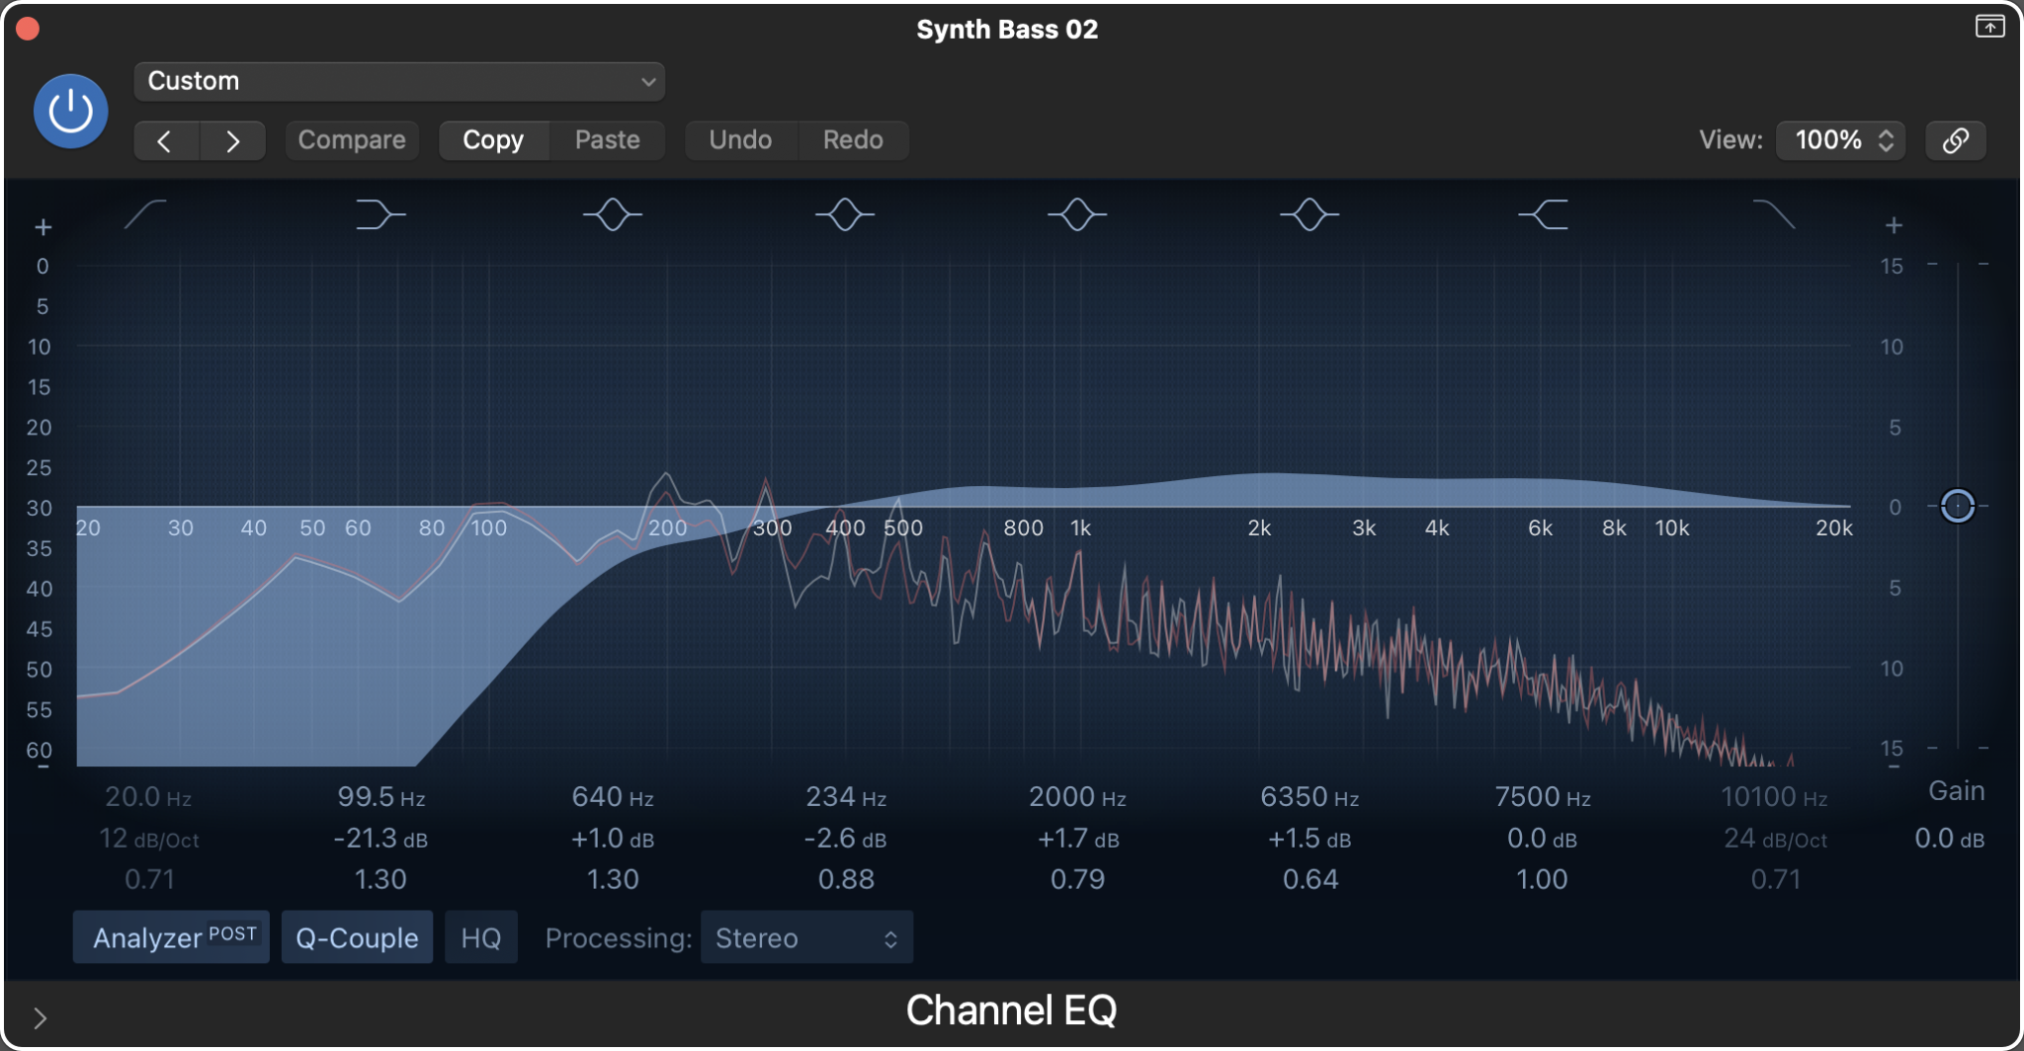Select the 2000 Hz peak band icon
2024x1051 pixels.
1077,213
